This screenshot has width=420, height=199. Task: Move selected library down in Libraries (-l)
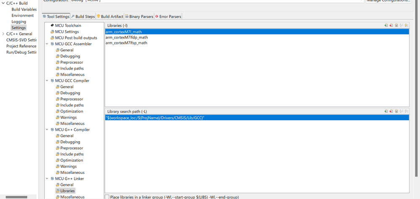pos(407,25)
